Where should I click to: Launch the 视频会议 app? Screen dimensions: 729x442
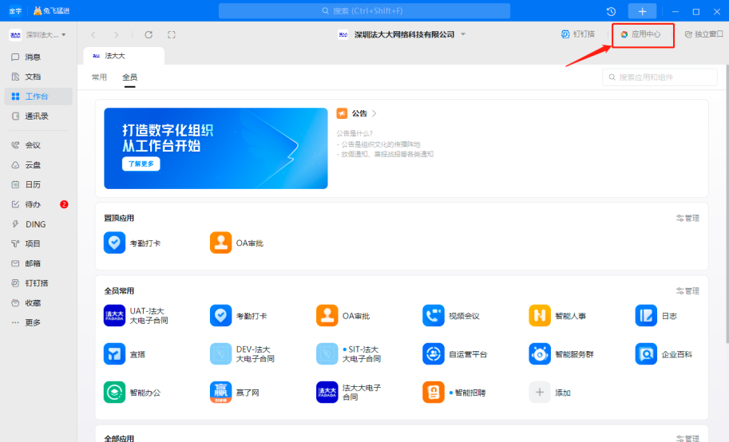pos(434,316)
